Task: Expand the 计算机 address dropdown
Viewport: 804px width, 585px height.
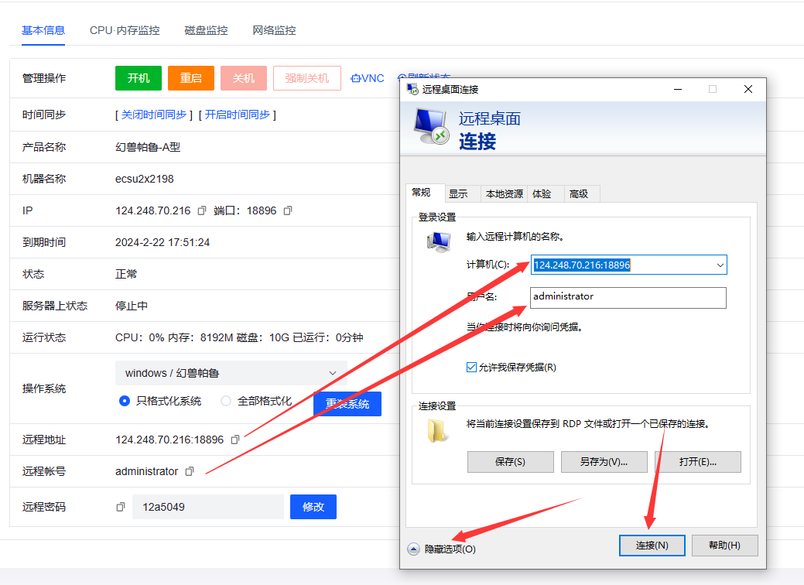Action: click(x=720, y=265)
